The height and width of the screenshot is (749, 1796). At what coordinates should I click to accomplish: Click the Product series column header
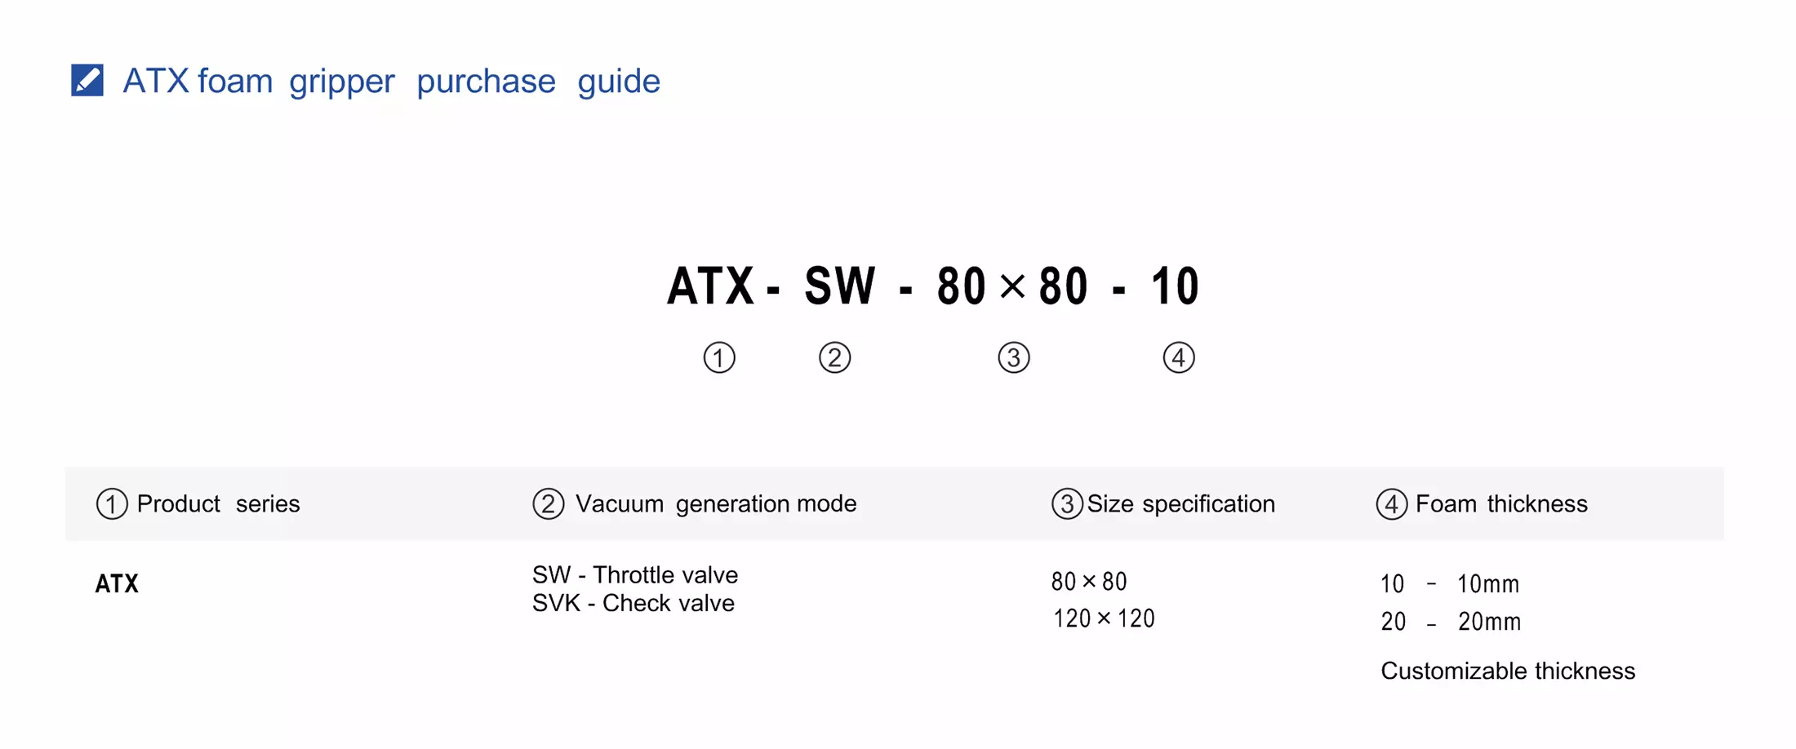tap(218, 504)
